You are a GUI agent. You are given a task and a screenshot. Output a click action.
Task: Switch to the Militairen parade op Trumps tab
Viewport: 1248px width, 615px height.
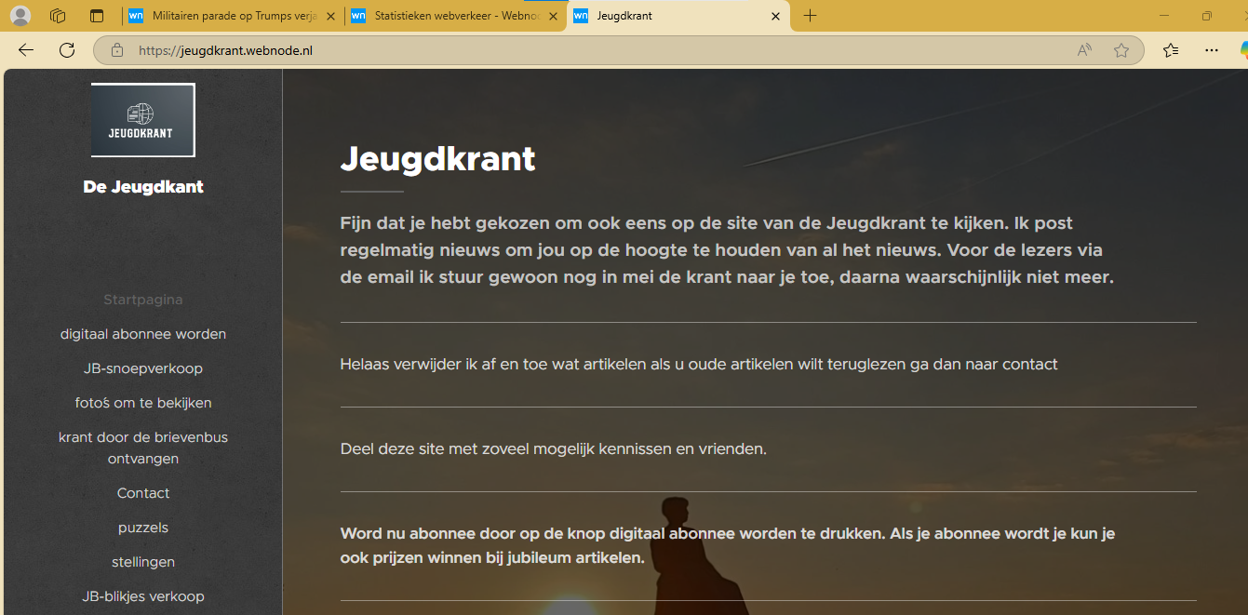point(232,16)
